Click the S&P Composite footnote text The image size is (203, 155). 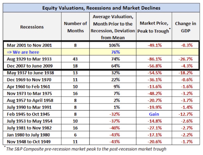(86, 149)
